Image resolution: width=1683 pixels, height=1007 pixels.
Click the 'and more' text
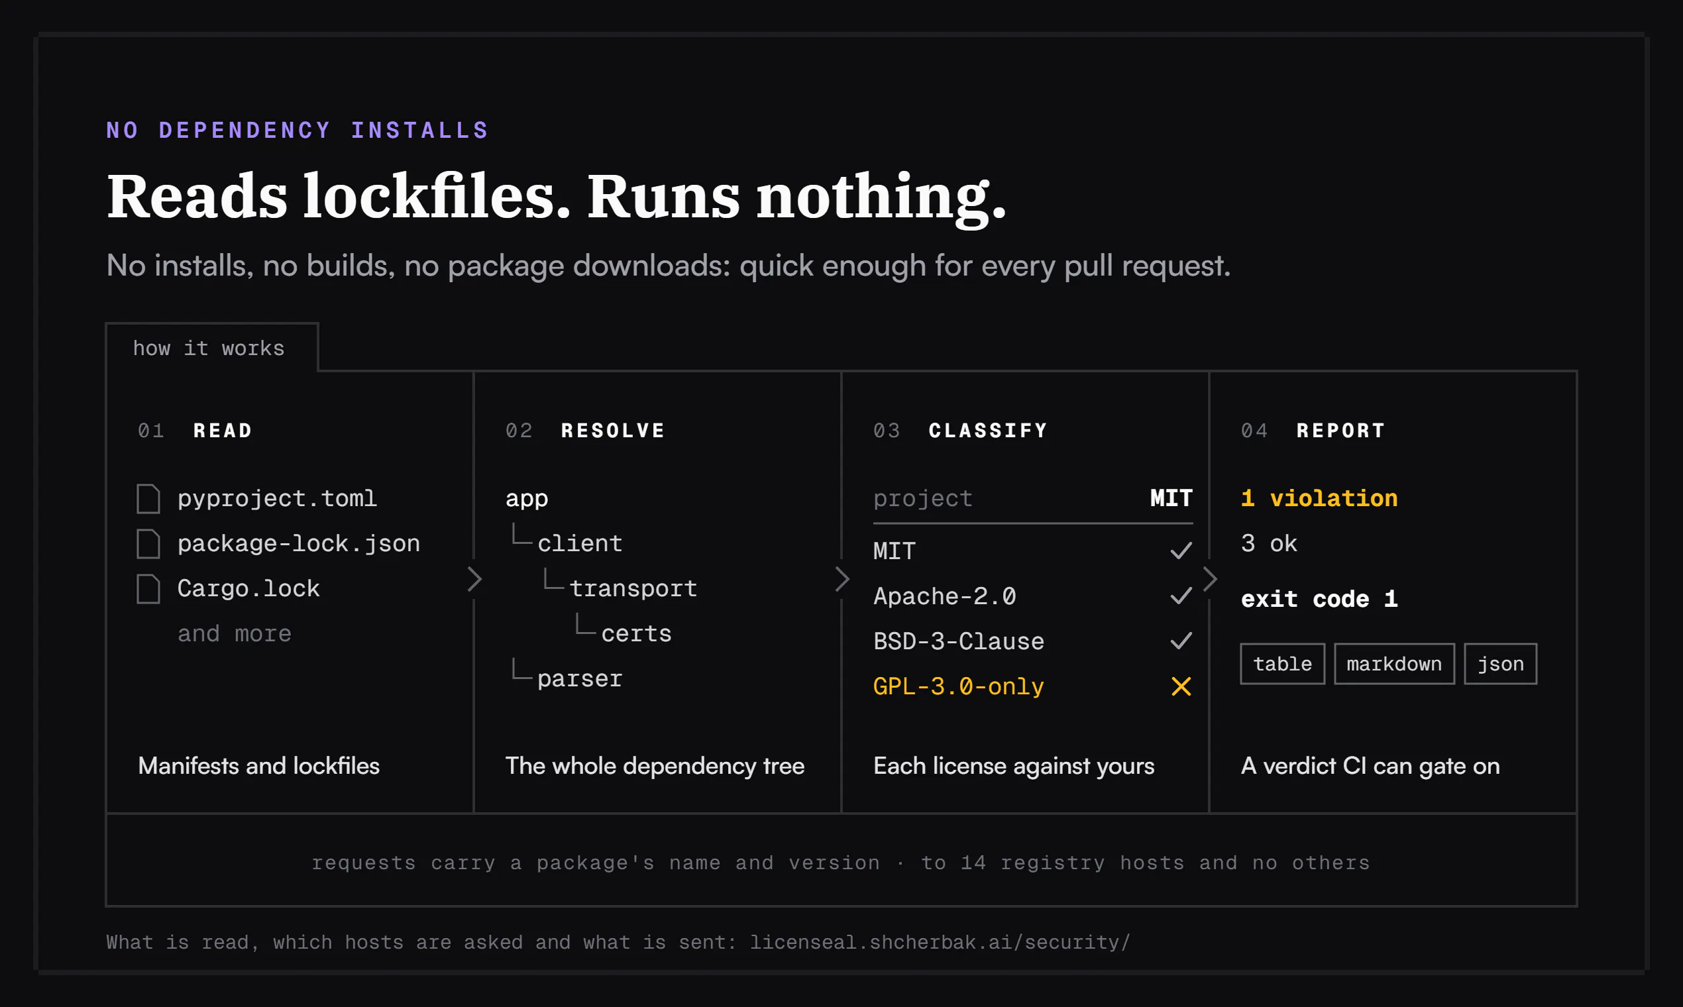tap(234, 634)
